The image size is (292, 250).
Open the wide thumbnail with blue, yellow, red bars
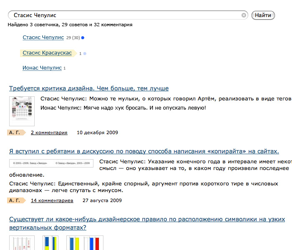[85, 243]
